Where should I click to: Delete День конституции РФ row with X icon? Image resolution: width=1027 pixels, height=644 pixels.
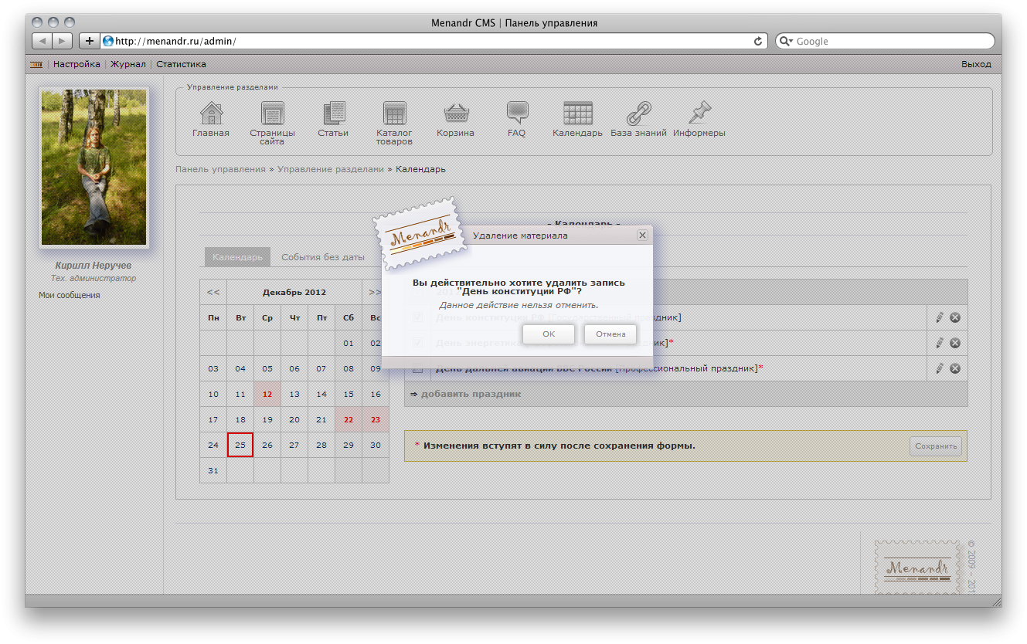(955, 317)
